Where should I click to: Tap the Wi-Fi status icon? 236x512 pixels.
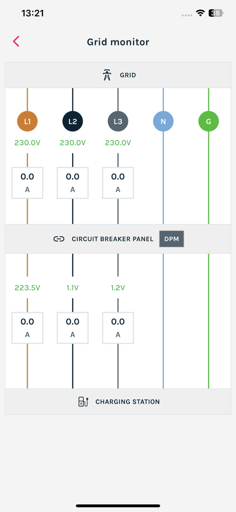click(x=200, y=13)
